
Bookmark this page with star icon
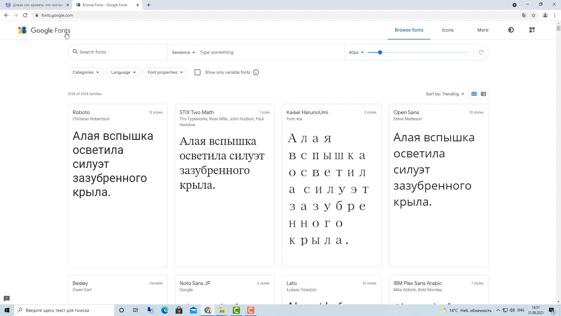[x=534, y=15]
